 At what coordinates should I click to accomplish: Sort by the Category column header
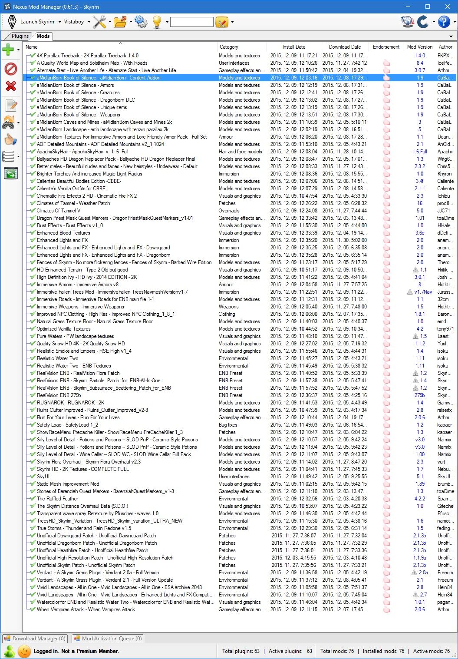point(242,47)
